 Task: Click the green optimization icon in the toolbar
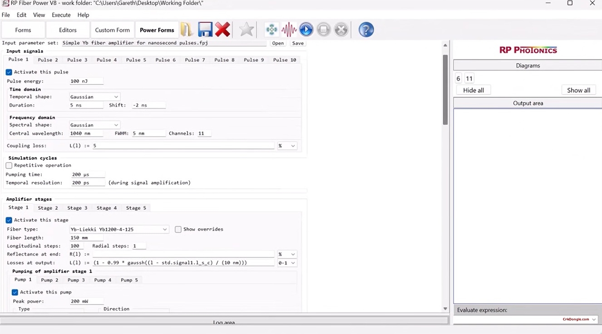(x=271, y=29)
